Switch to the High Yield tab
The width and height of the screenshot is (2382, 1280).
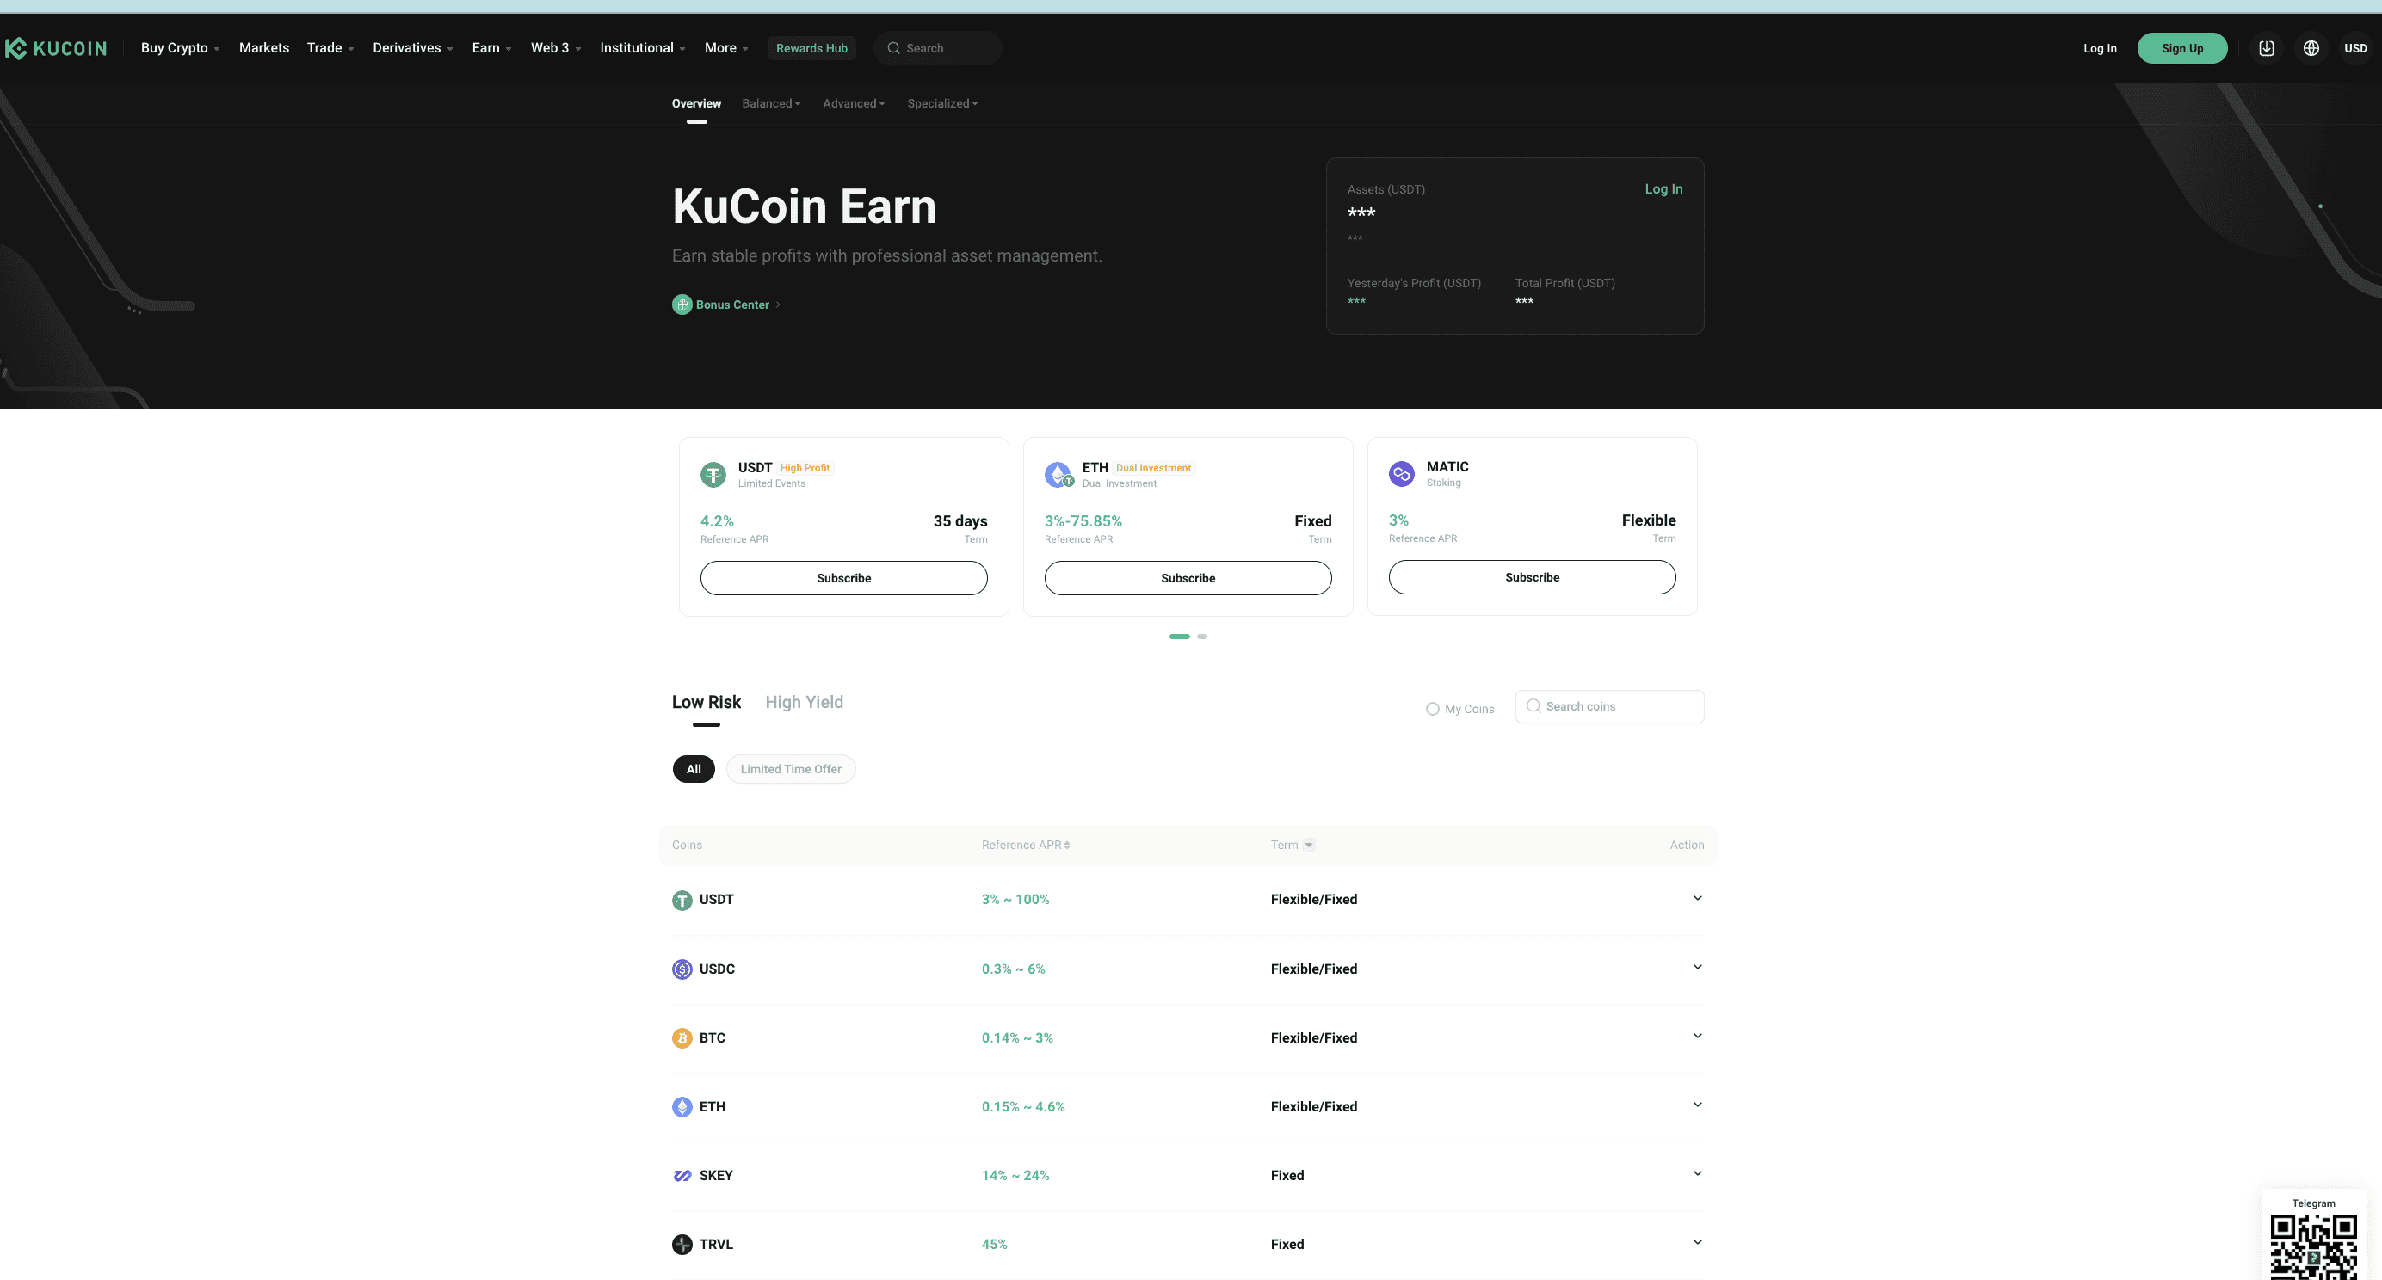click(804, 703)
